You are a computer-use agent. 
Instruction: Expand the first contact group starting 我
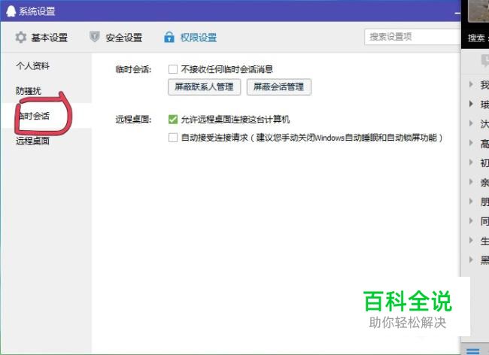click(x=471, y=84)
